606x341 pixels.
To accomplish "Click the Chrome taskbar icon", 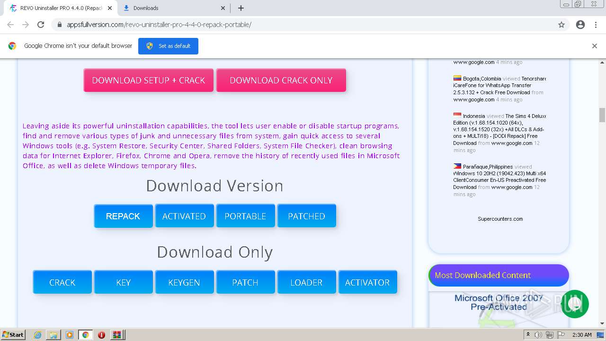I will coord(85,335).
